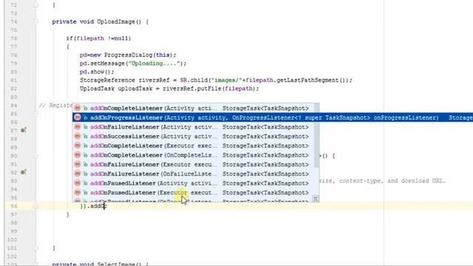Click the override gutter icon on line 92

click(23, 172)
